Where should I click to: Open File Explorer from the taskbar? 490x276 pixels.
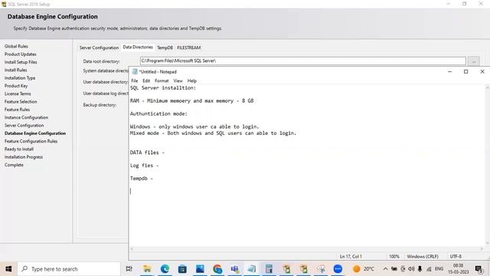(x=146, y=269)
